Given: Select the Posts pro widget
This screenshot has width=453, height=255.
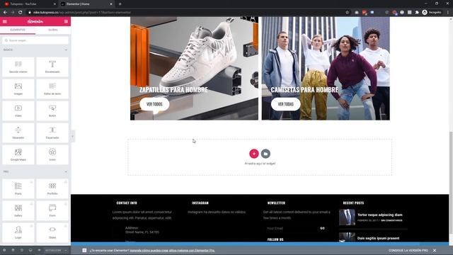Looking at the screenshot, I should coord(18,188).
